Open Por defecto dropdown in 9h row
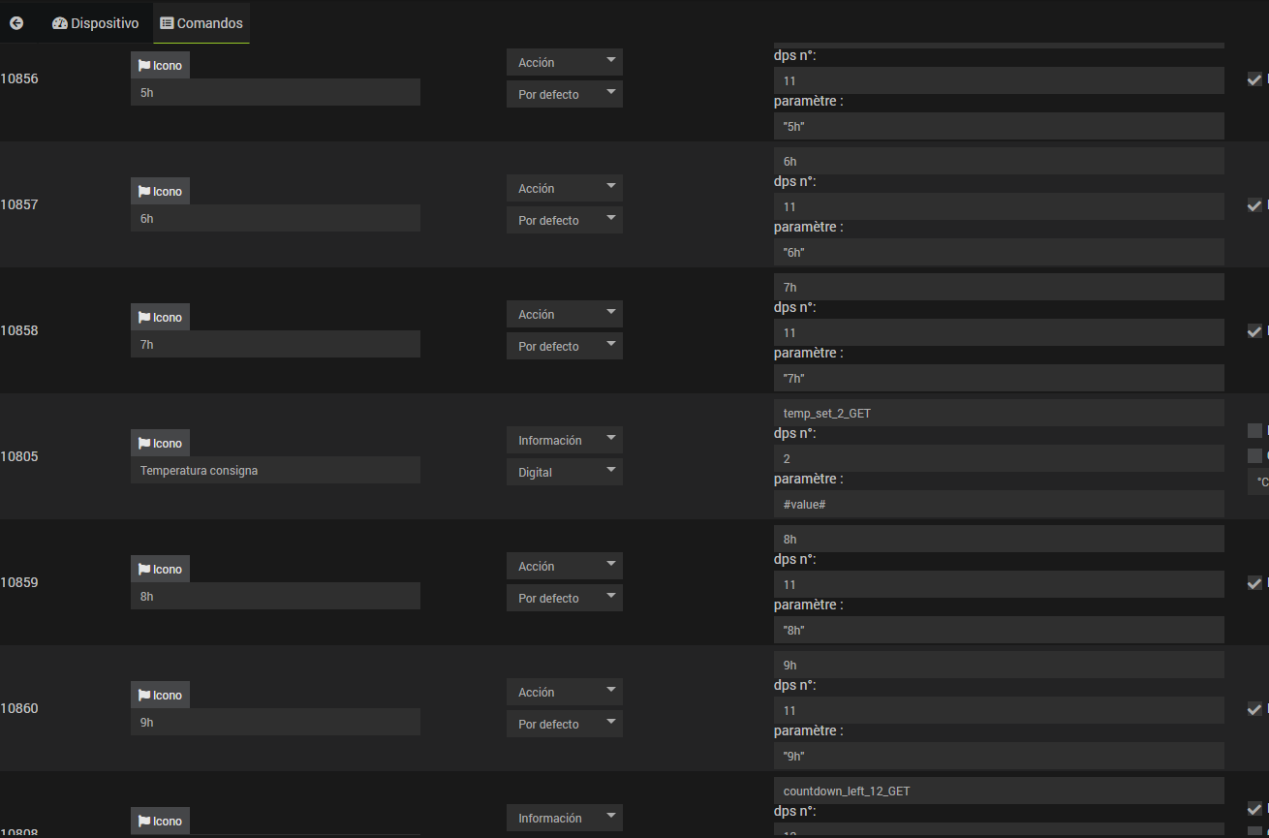The width and height of the screenshot is (1269, 838). (x=564, y=725)
